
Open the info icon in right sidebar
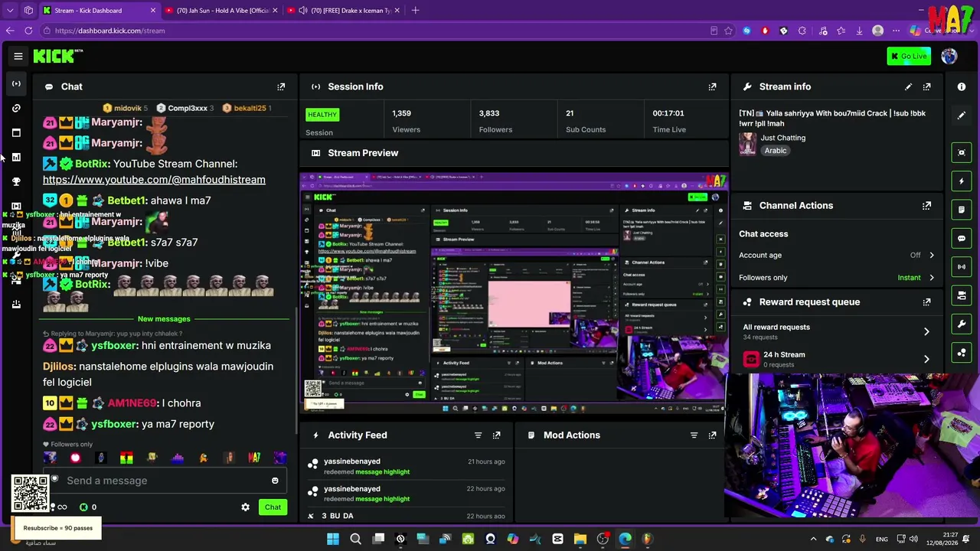tap(962, 86)
